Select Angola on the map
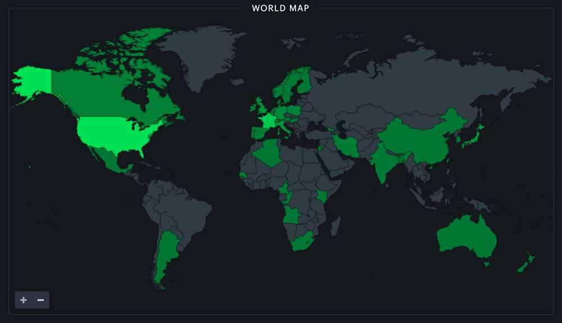This screenshot has width=562, height=323. tap(291, 215)
